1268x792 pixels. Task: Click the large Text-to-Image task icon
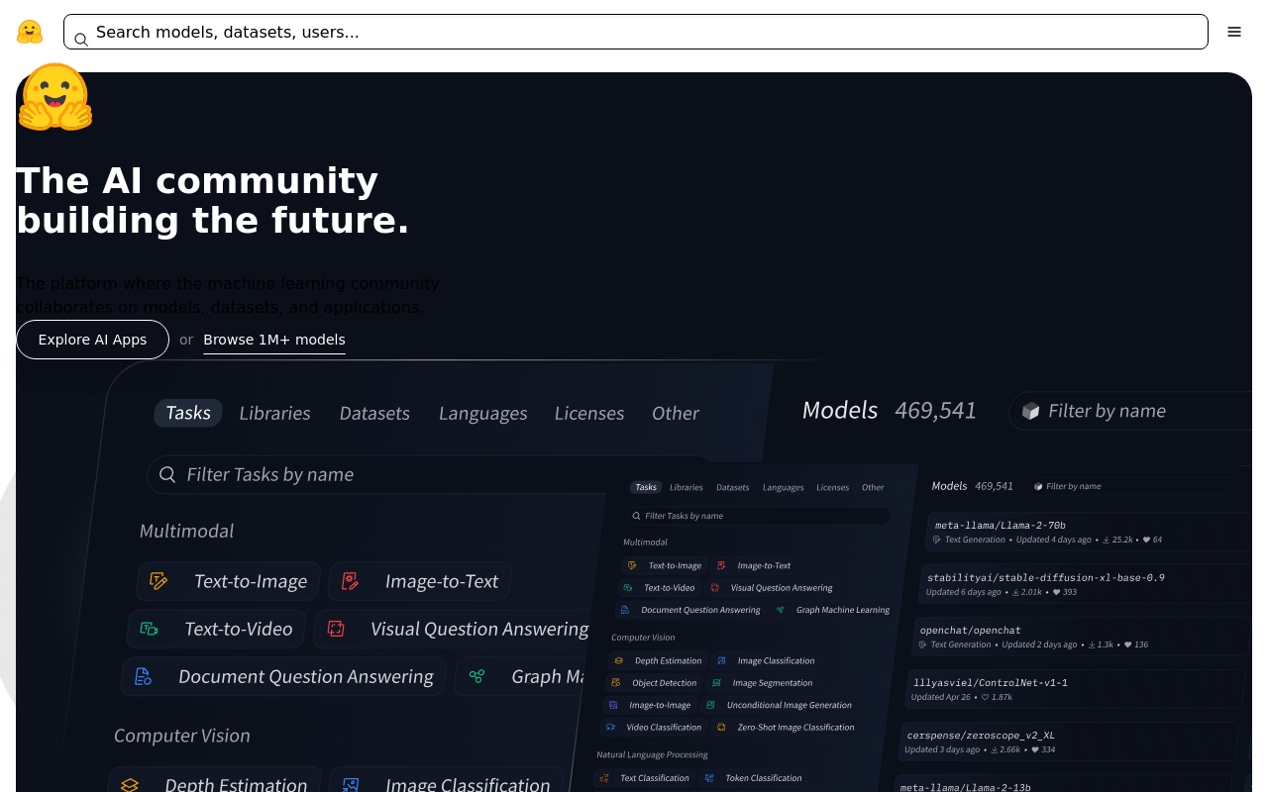(158, 581)
